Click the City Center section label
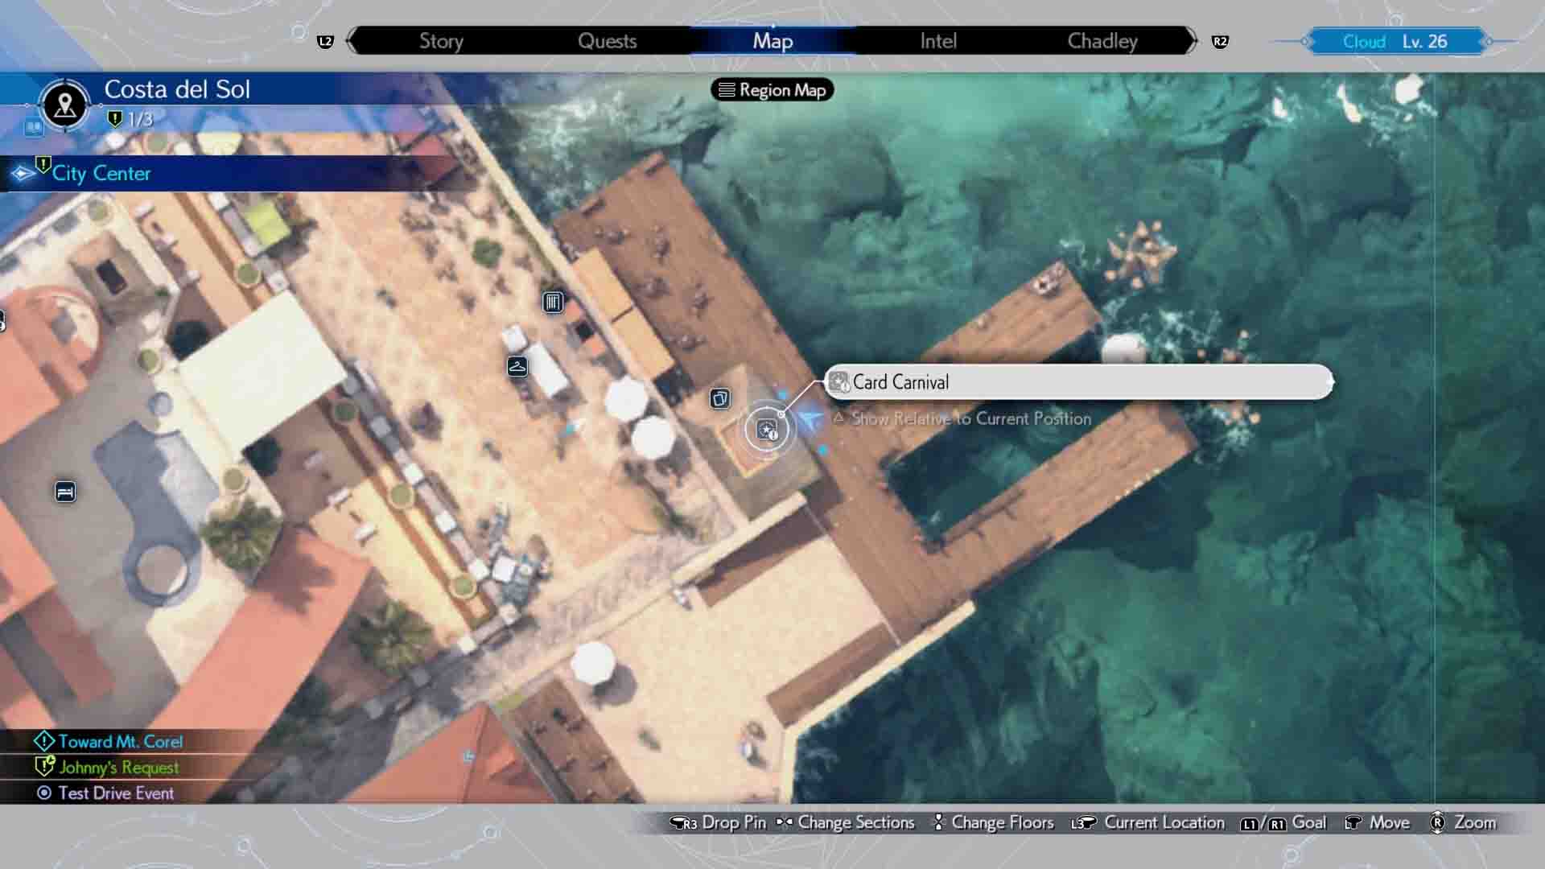This screenshot has height=869, width=1545. tap(101, 174)
